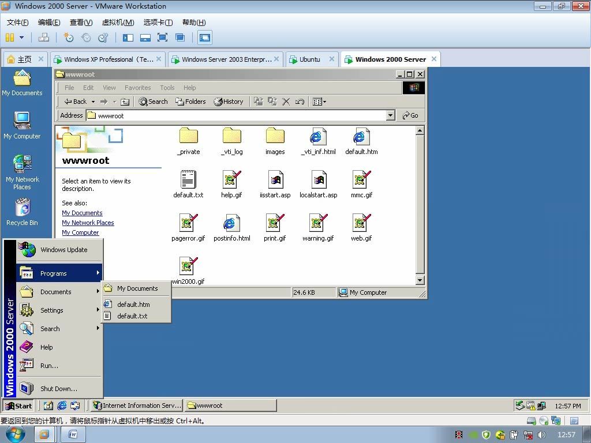The image size is (591, 443).
Task: Click the Windows 2000 Start button
Action: click(18, 406)
